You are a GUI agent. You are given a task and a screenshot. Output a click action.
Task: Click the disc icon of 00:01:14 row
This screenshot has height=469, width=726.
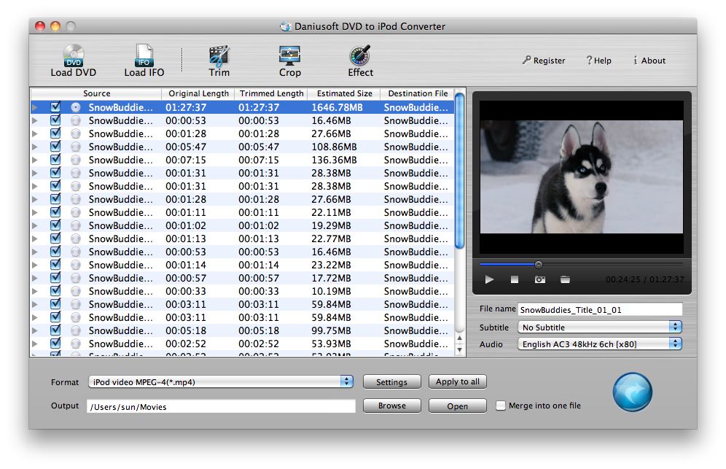pos(76,265)
